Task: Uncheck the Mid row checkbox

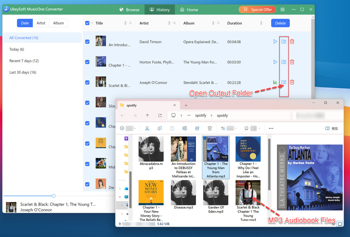Action: tap(87, 164)
